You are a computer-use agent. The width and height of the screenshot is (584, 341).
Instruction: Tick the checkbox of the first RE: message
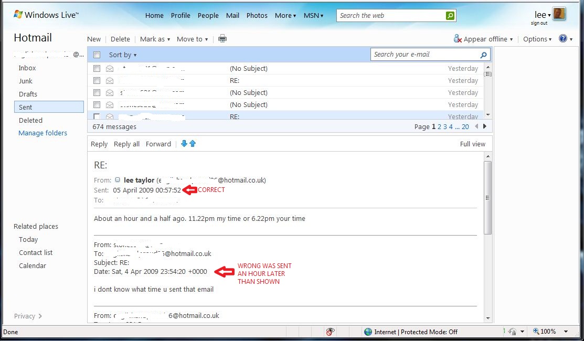(x=97, y=80)
